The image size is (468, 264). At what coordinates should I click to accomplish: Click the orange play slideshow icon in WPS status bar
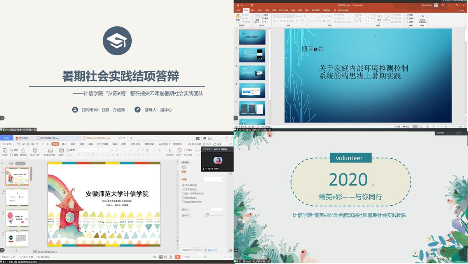pos(177,257)
